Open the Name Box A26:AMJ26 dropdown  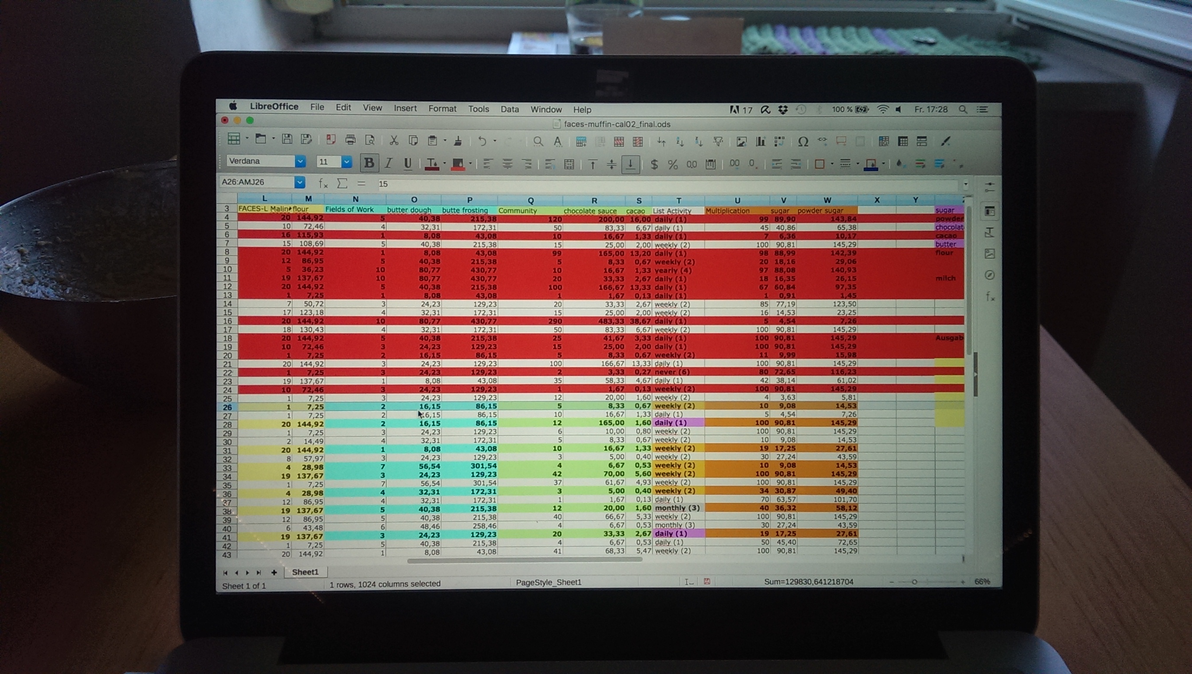299,182
